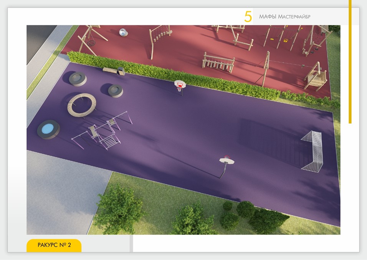Click the playground render image
367x260 pixels.
pos(183,130)
